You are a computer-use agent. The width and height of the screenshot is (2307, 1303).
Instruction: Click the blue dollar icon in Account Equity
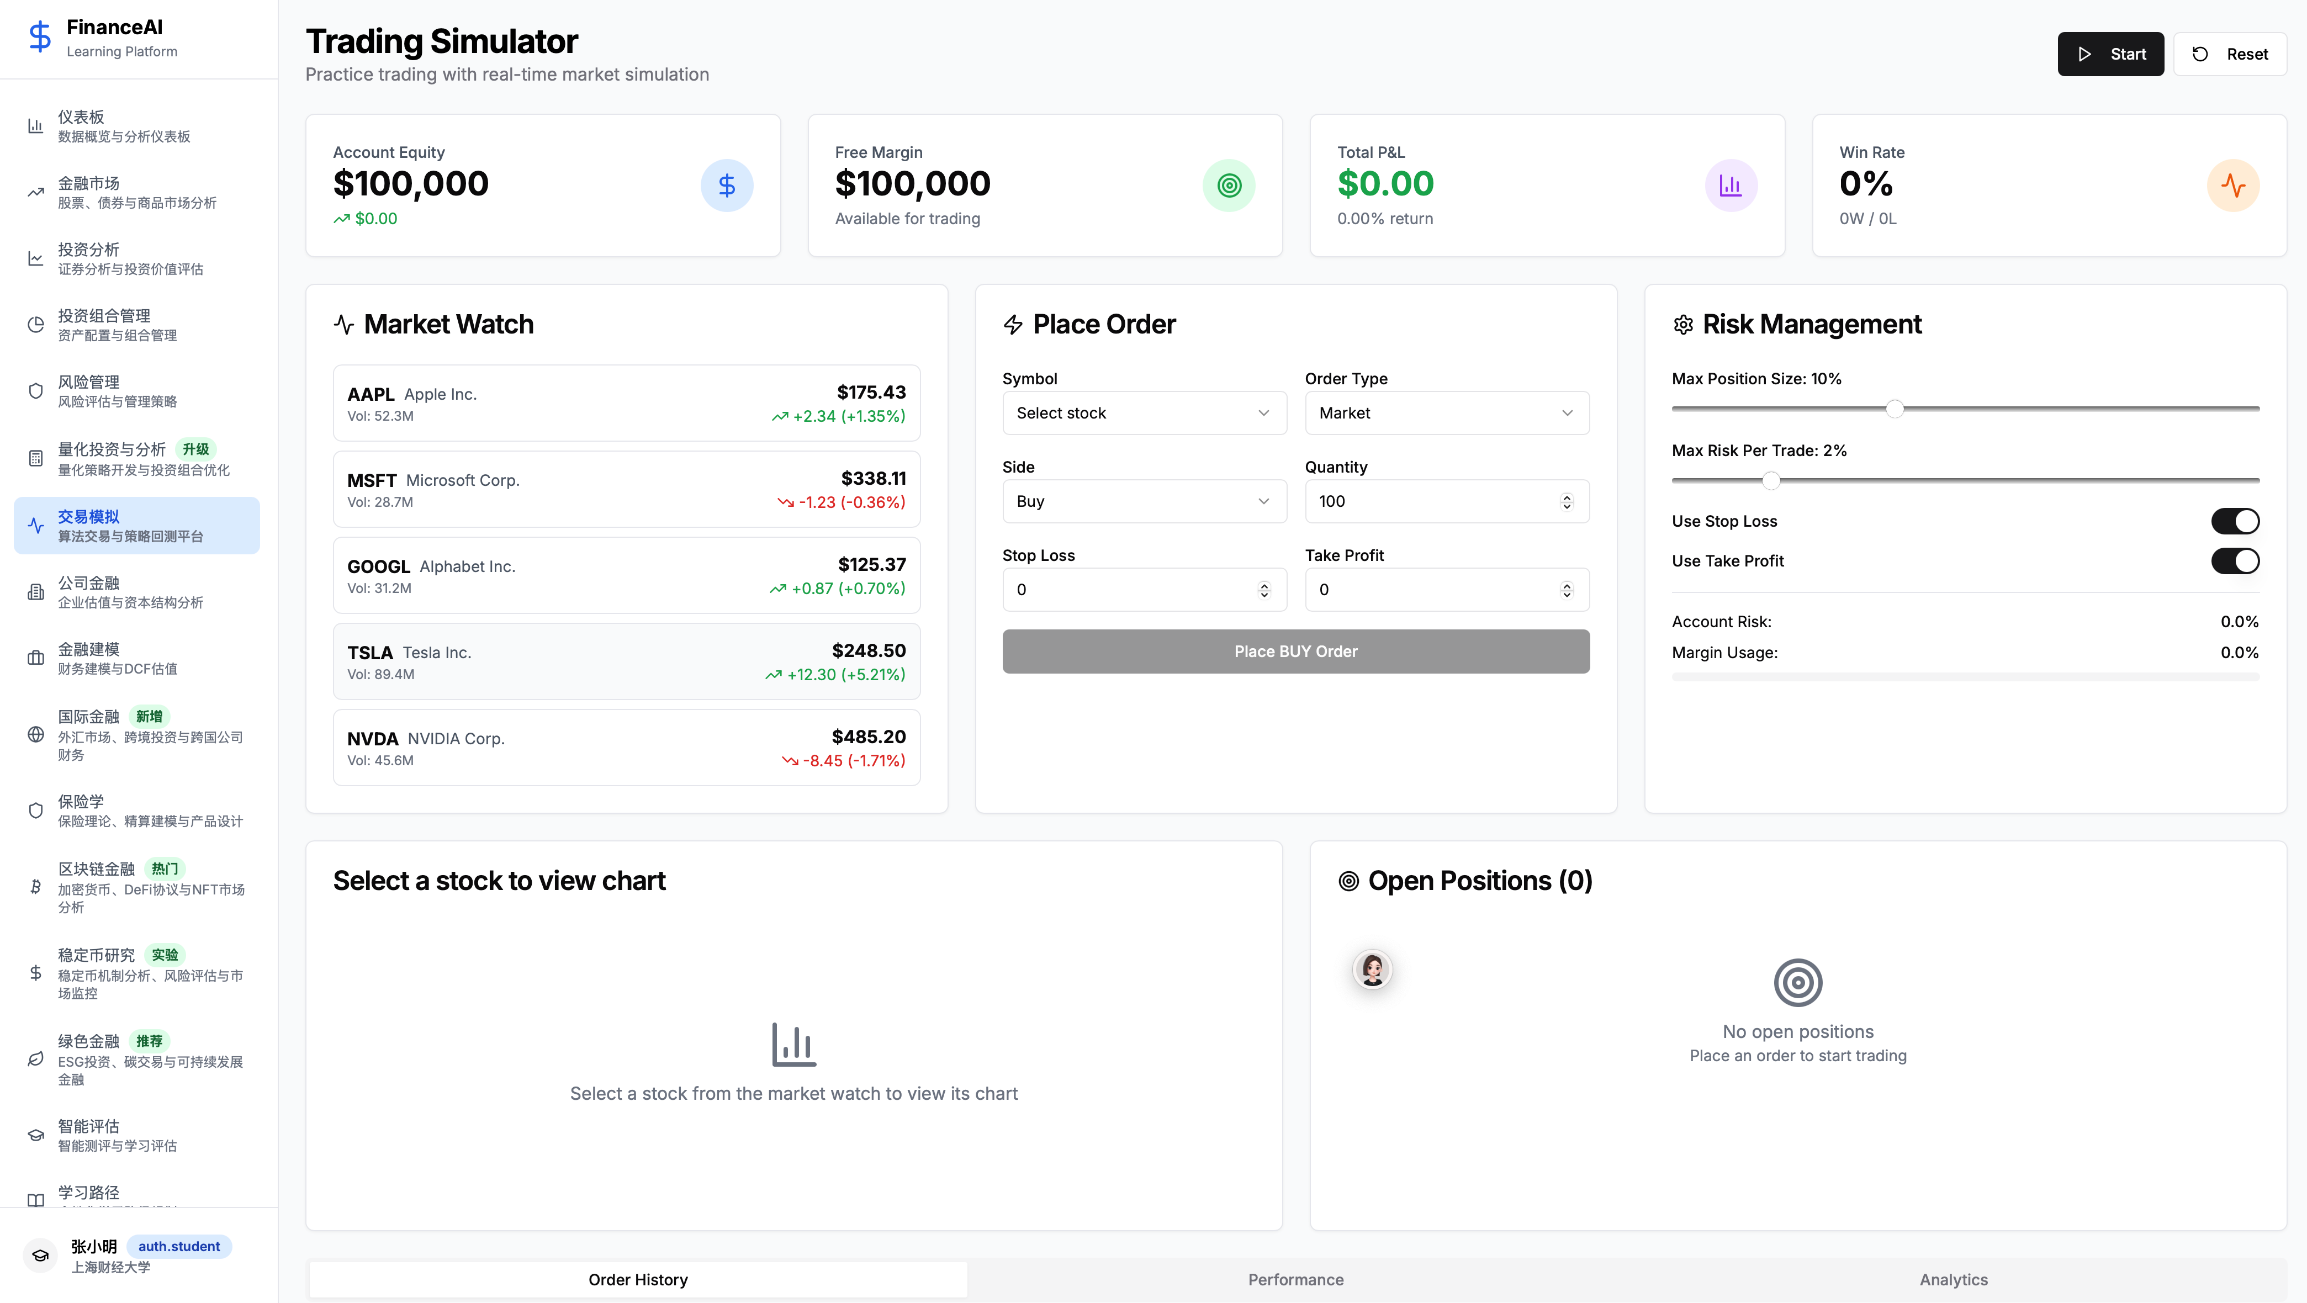click(x=726, y=186)
